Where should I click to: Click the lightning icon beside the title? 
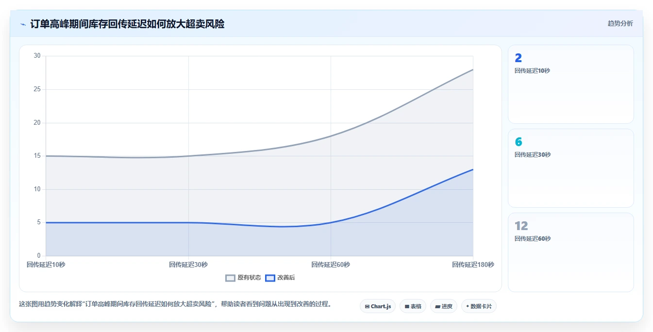coord(23,24)
